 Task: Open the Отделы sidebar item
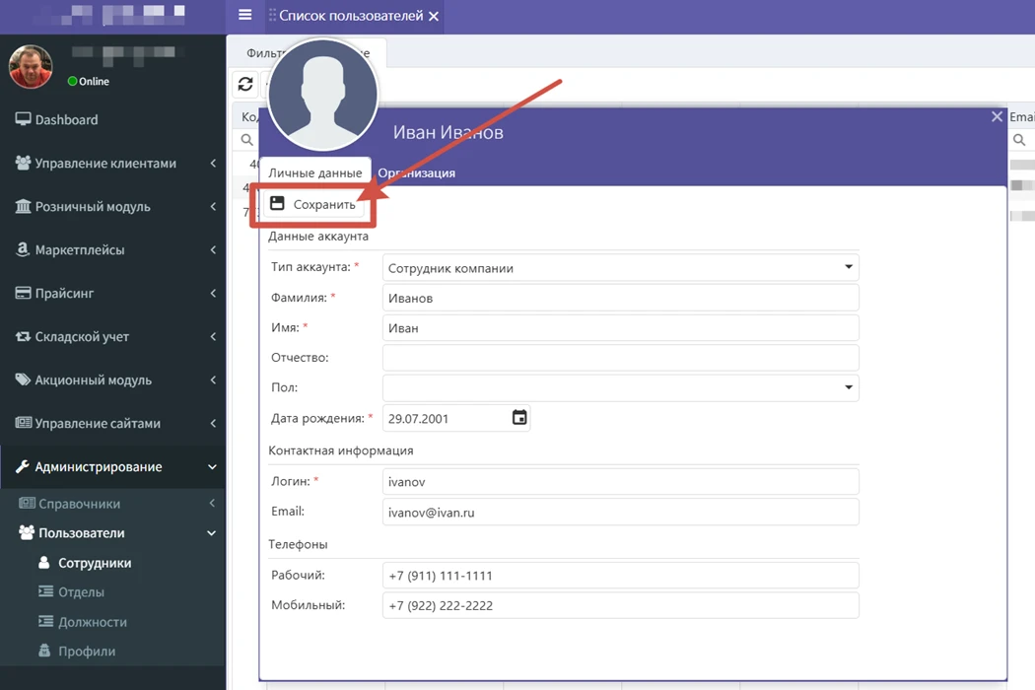tap(81, 592)
